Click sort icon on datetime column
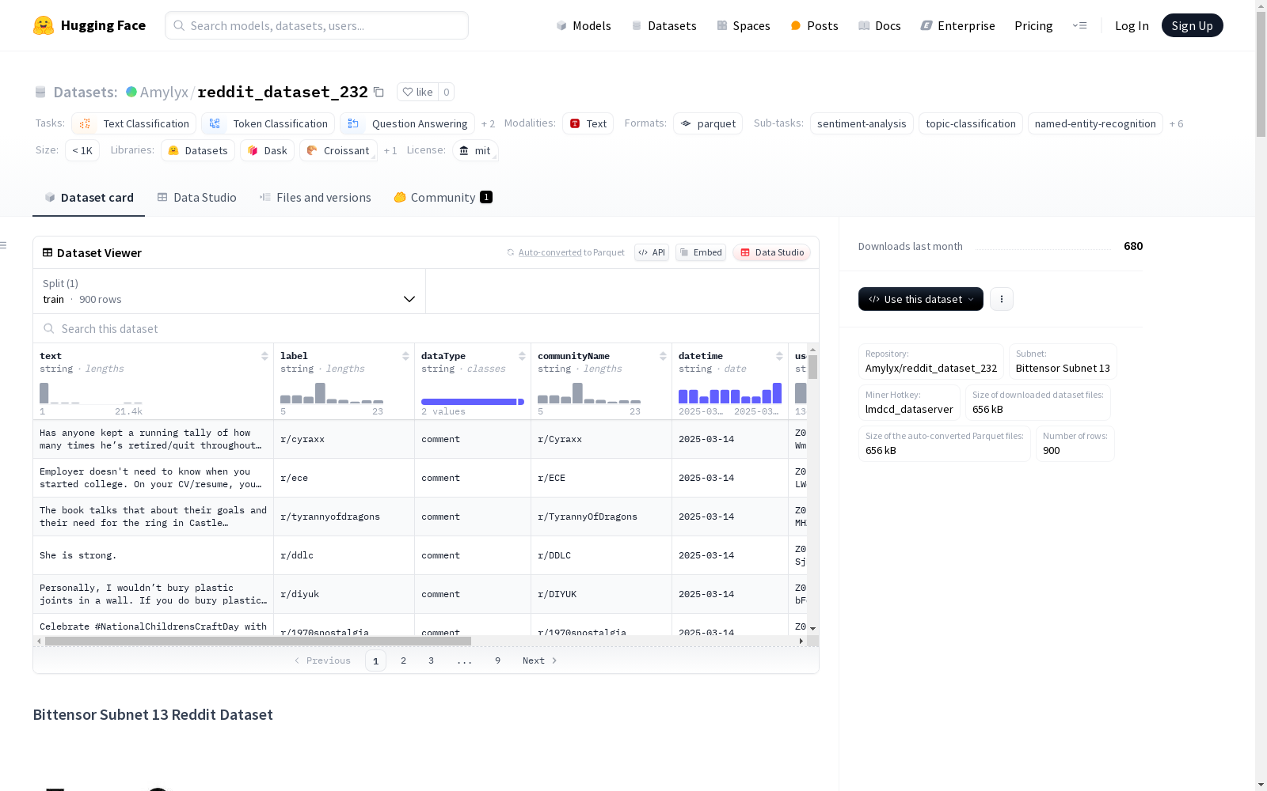 click(x=779, y=356)
